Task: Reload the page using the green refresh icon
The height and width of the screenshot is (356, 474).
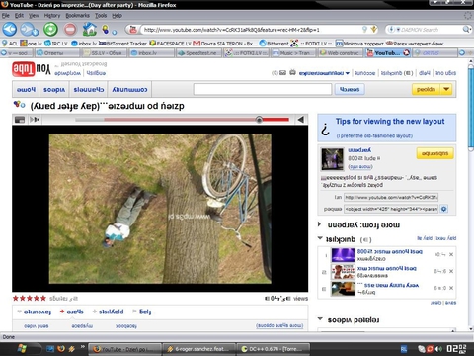Action: pyautogui.click(x=50, y=30)
